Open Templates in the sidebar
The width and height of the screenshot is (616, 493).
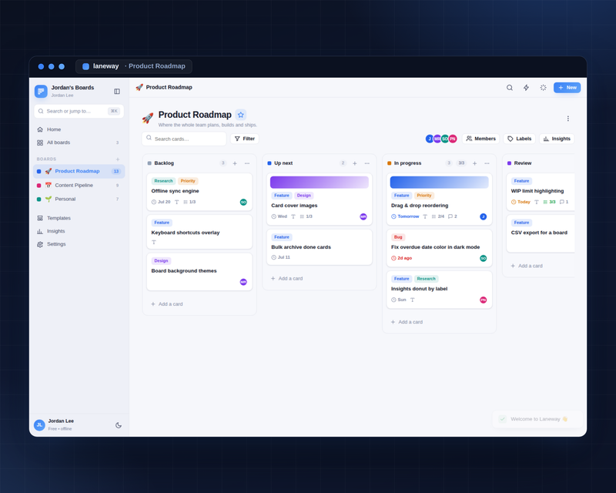pos(79,218)
